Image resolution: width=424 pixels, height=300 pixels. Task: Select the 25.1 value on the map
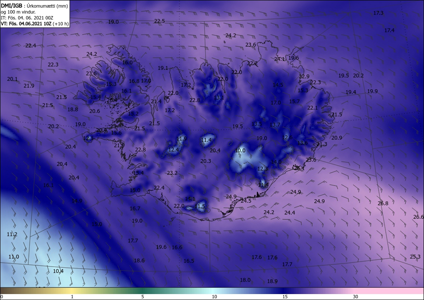[x=299, y=168]
